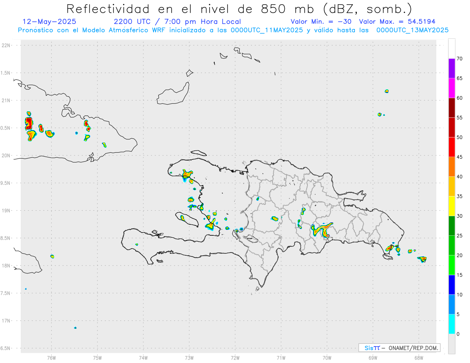
Task: Click the '70W' longitude label
Action: tap(327, 358)
